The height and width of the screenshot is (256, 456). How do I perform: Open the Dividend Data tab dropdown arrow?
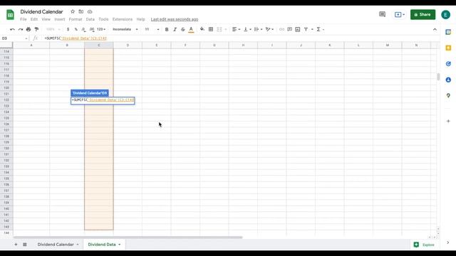pyautogui.click(x=119, y=245)
